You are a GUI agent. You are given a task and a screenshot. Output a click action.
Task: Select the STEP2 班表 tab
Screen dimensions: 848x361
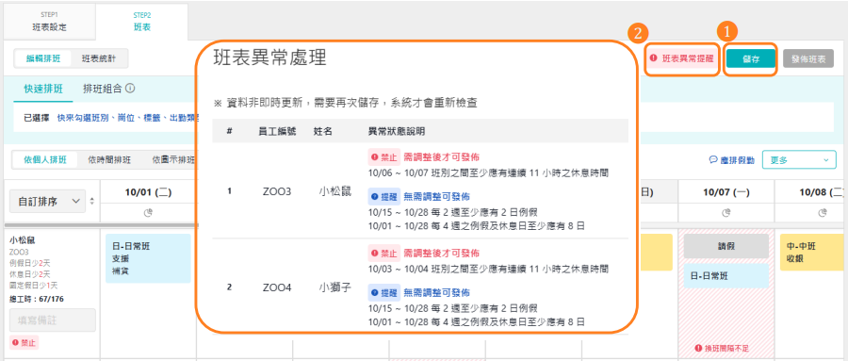(141, 21)
